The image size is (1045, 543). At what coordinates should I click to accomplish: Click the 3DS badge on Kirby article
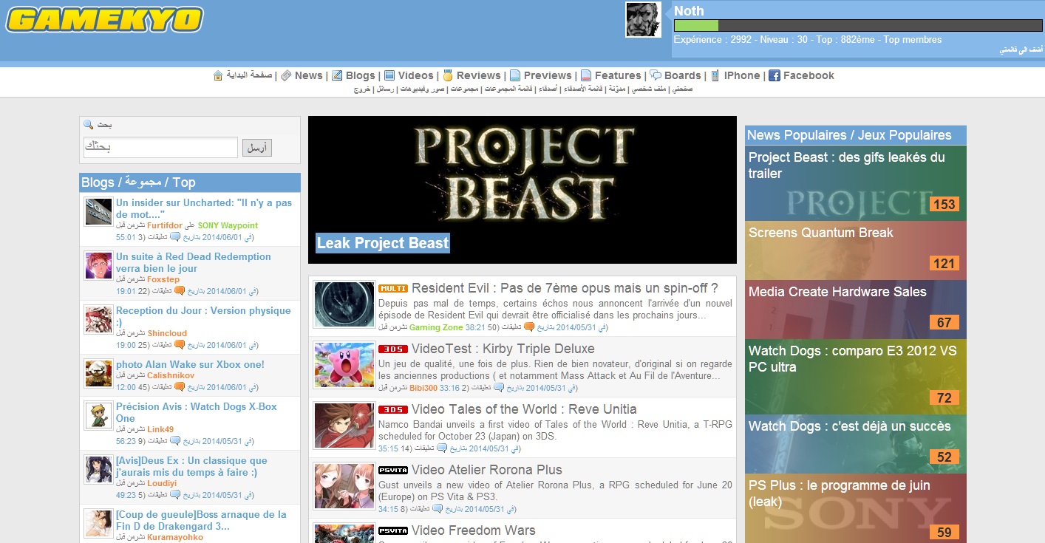coord(393,349)
